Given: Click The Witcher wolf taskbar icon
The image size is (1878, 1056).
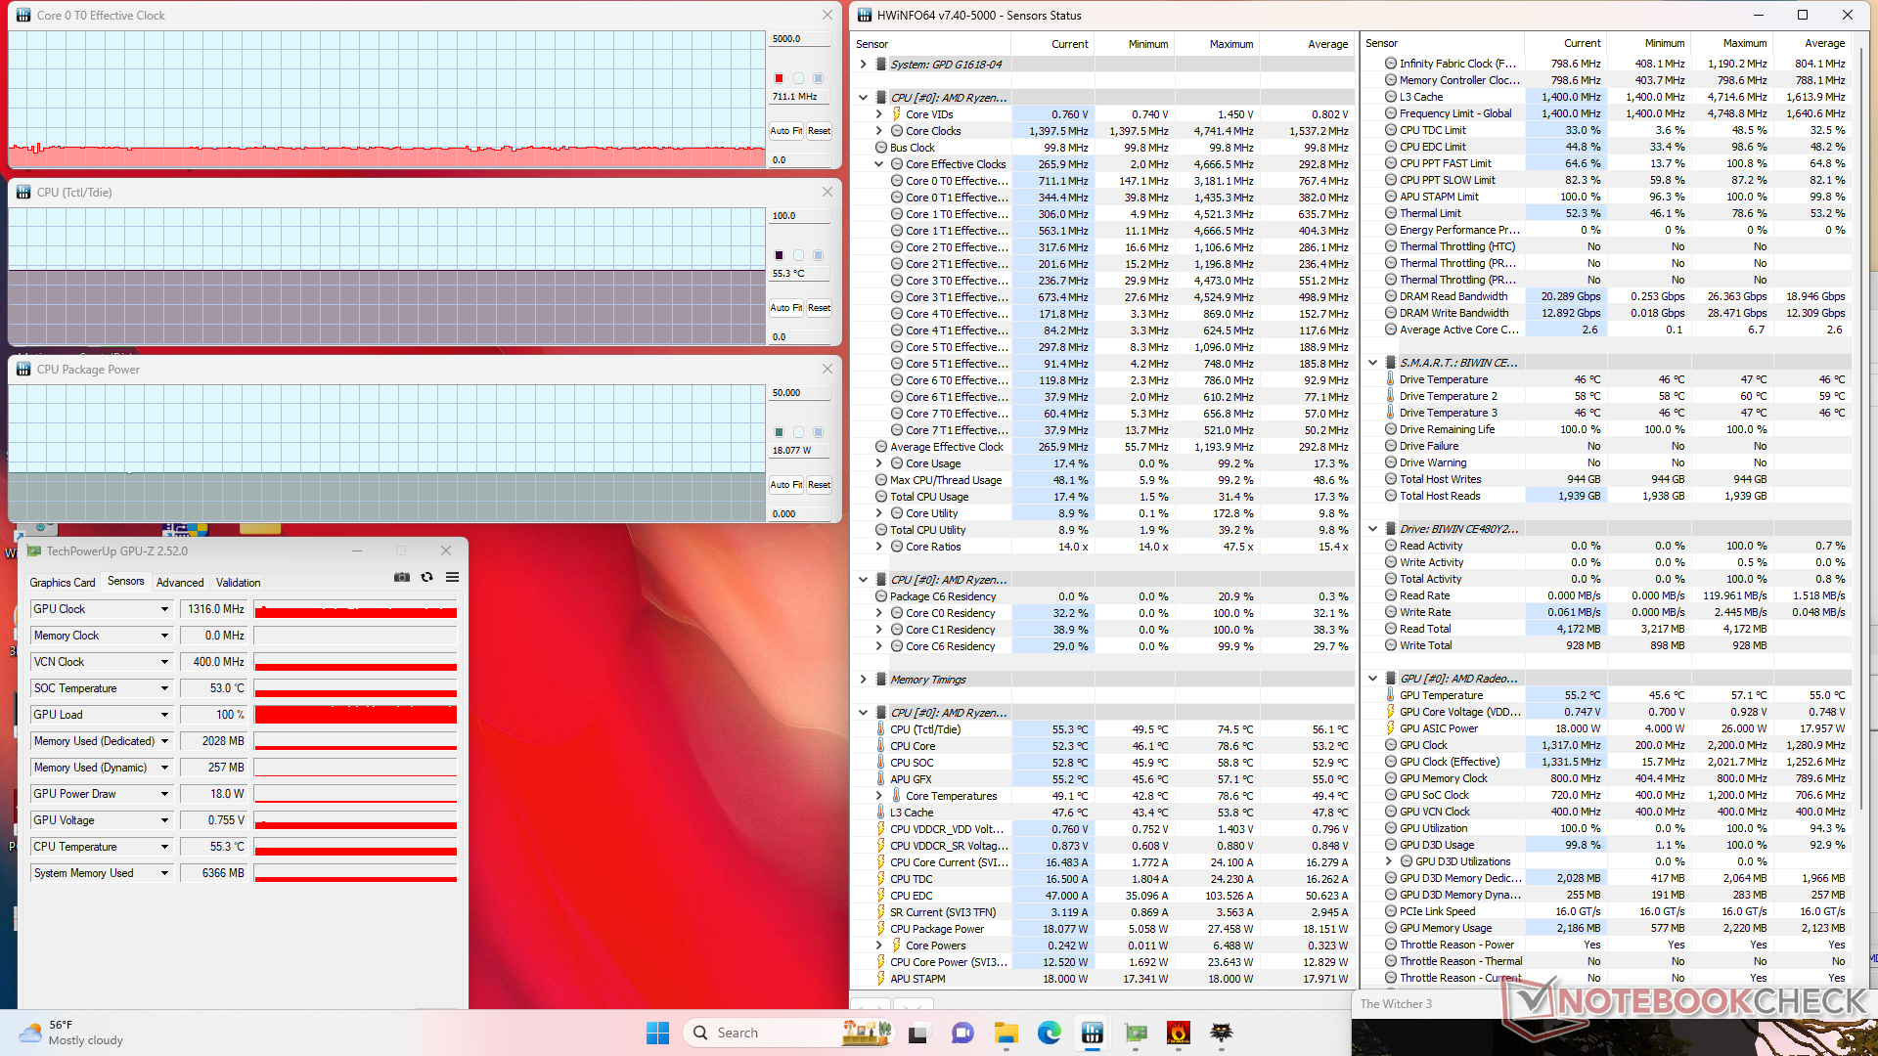Looking at the screenshot, I should click(x=1222, y=1033).
